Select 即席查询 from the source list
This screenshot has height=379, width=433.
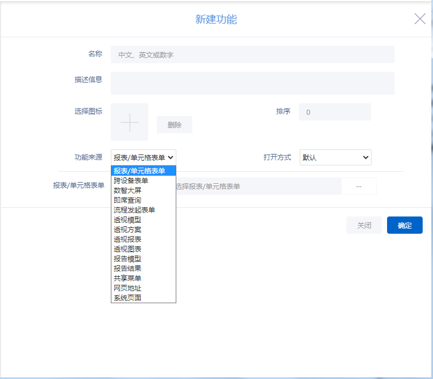(x=127, y=200)
